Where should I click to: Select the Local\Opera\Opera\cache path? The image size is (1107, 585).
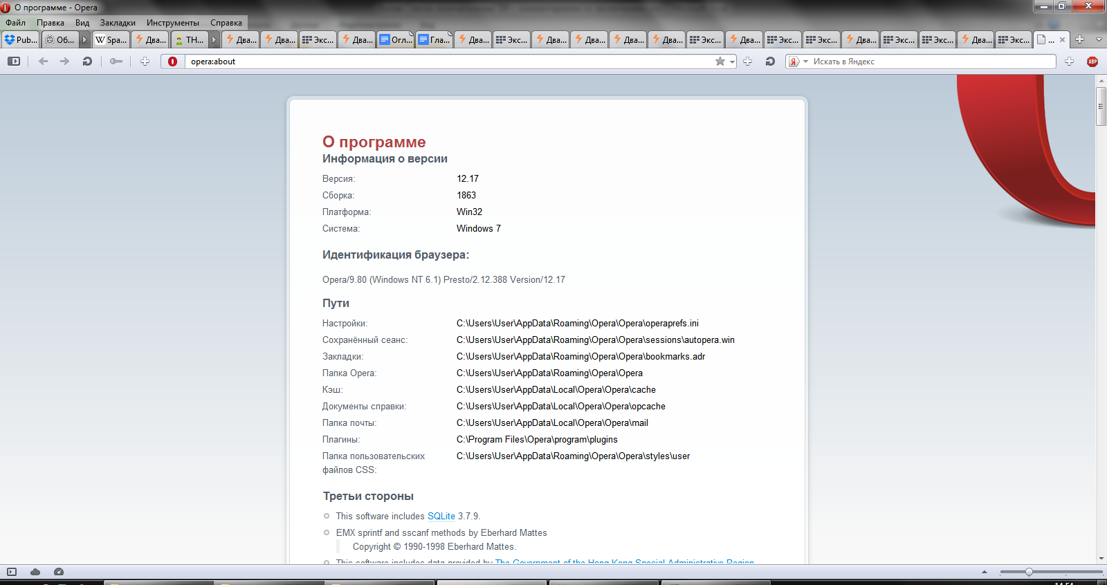556,389
